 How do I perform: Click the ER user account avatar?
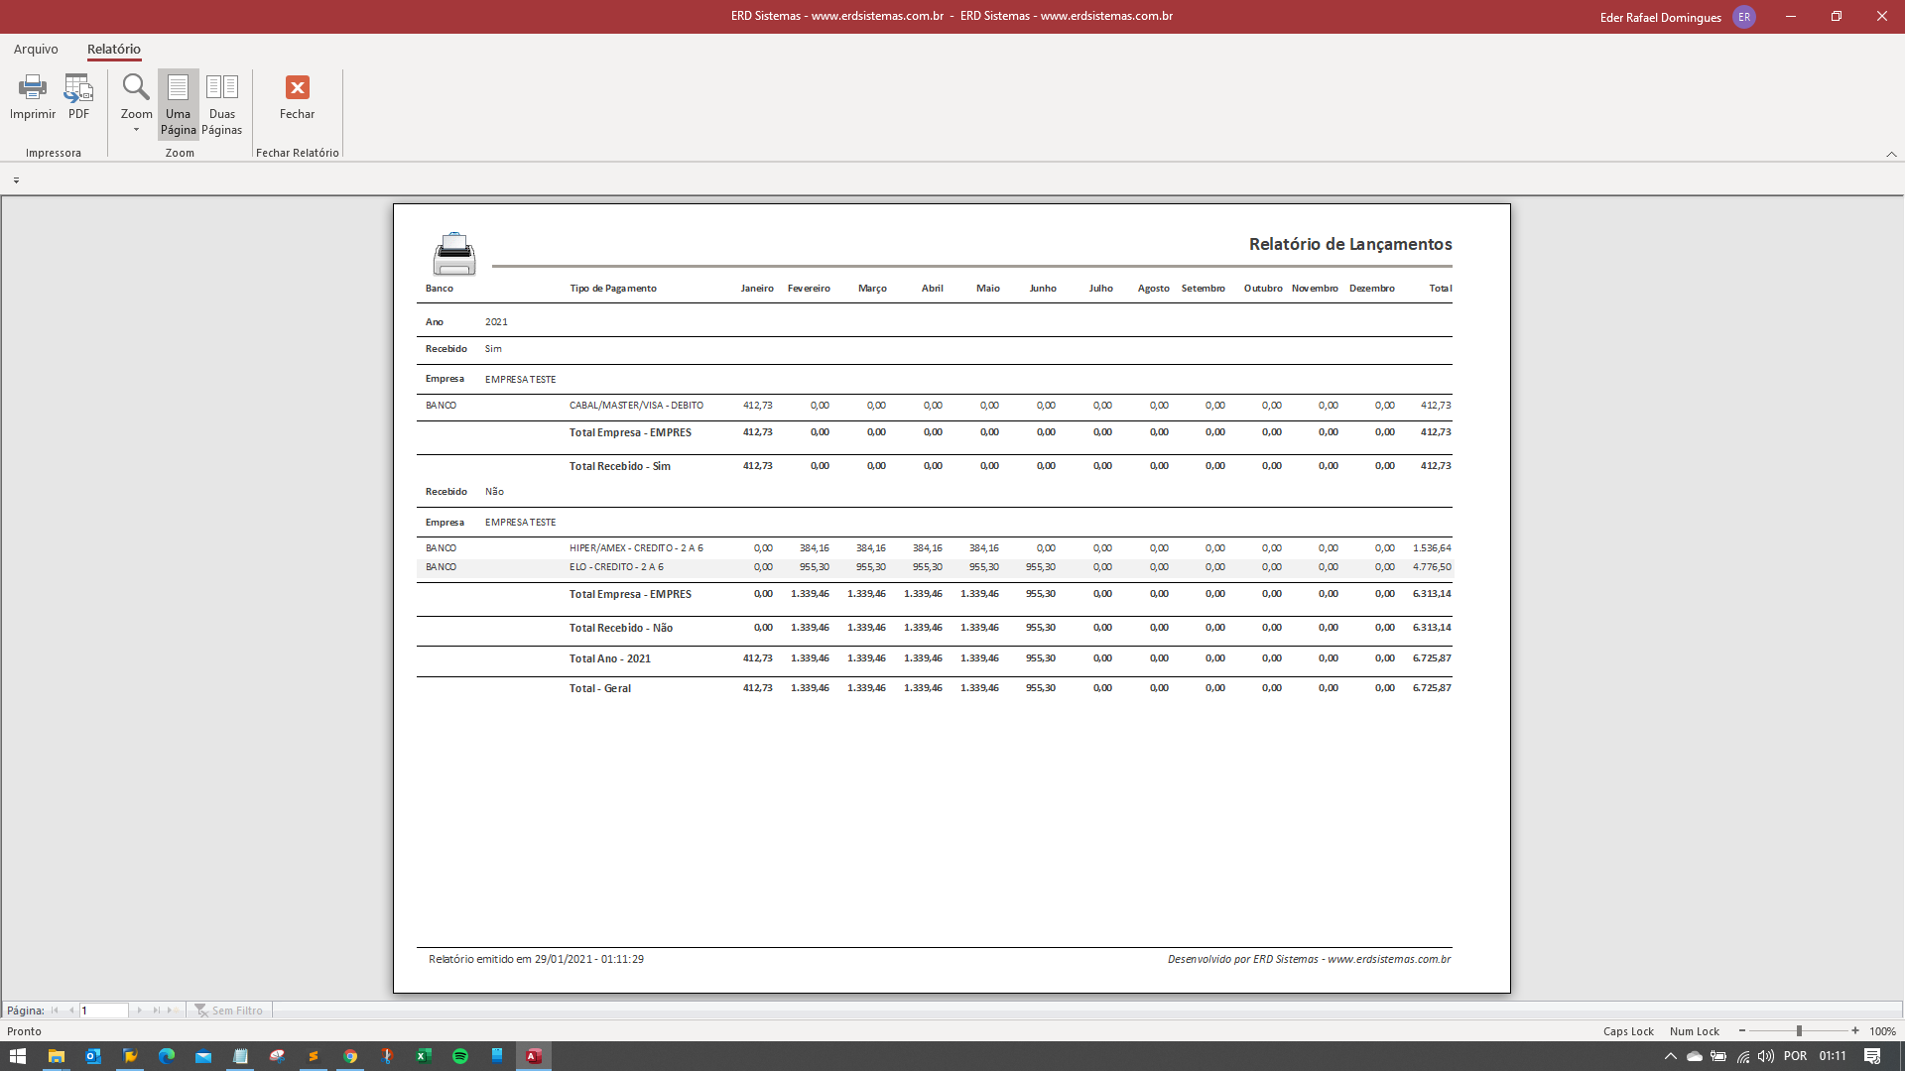point(1744,17)
